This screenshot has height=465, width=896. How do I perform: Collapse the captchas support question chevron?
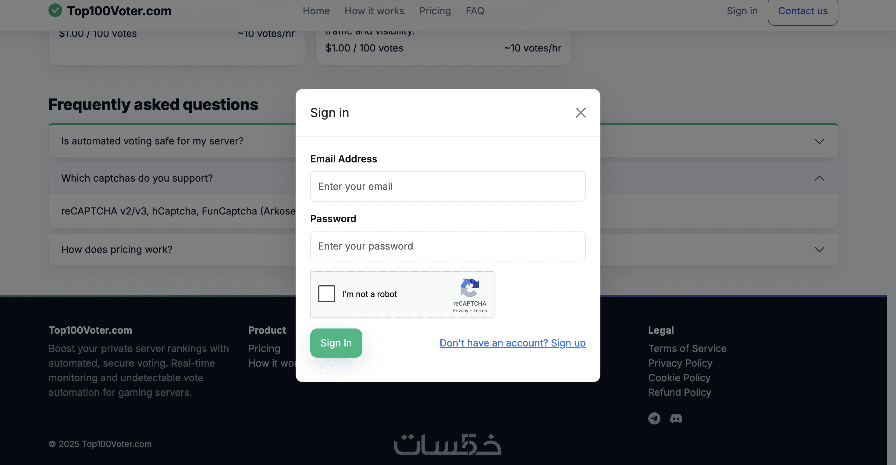click(x=819, y=178)
